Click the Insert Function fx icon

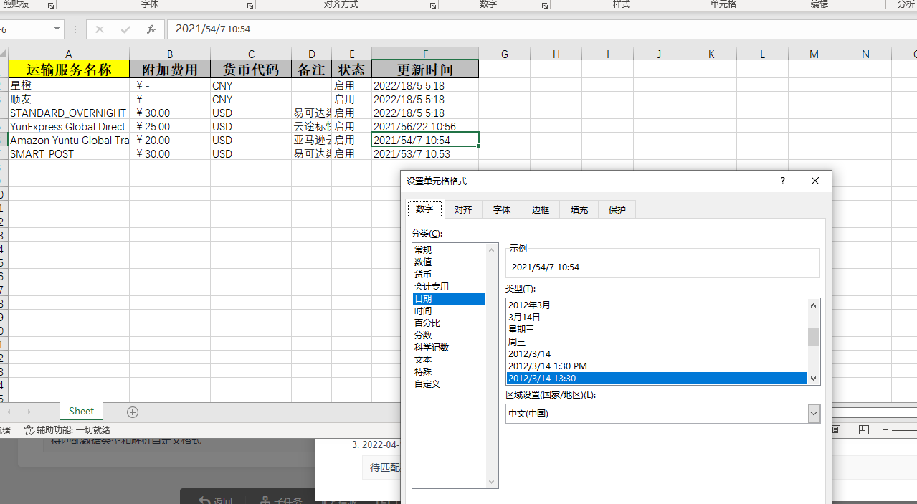click(x=151, y=29)
